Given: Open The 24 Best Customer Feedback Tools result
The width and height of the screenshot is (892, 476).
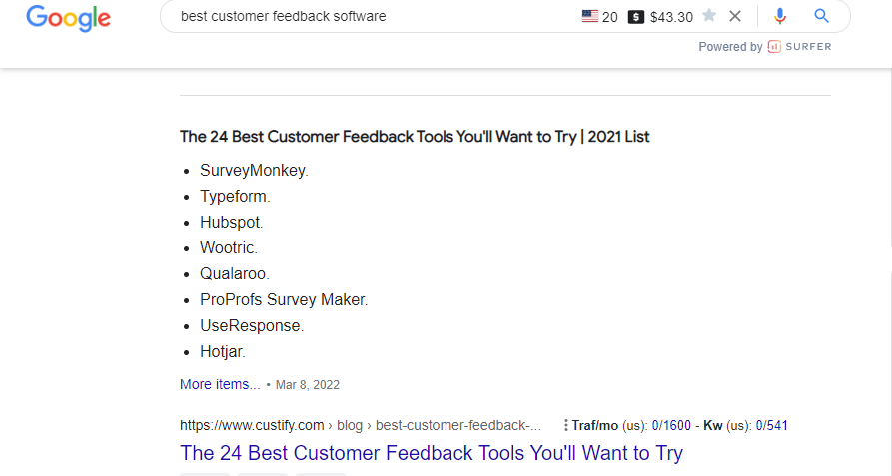Looking at the screenshot, I should pos(431,453).
